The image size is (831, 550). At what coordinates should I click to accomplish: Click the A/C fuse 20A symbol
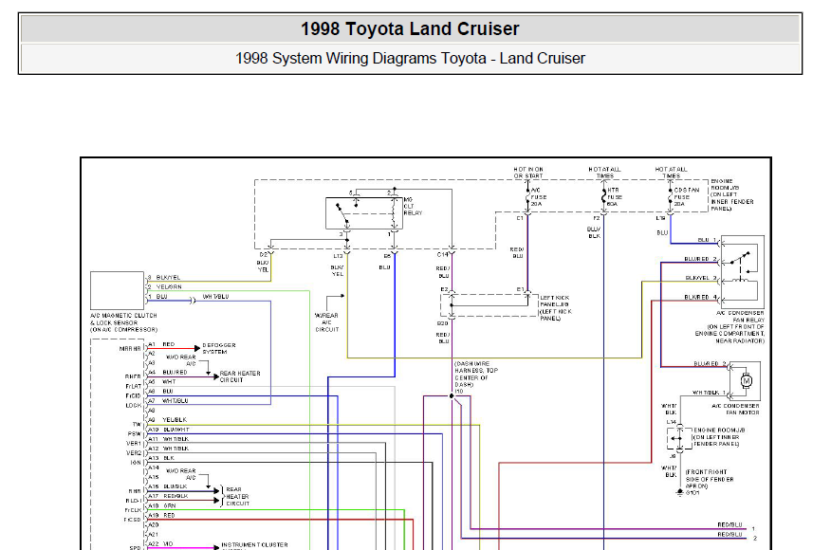[x=527, y=197]
